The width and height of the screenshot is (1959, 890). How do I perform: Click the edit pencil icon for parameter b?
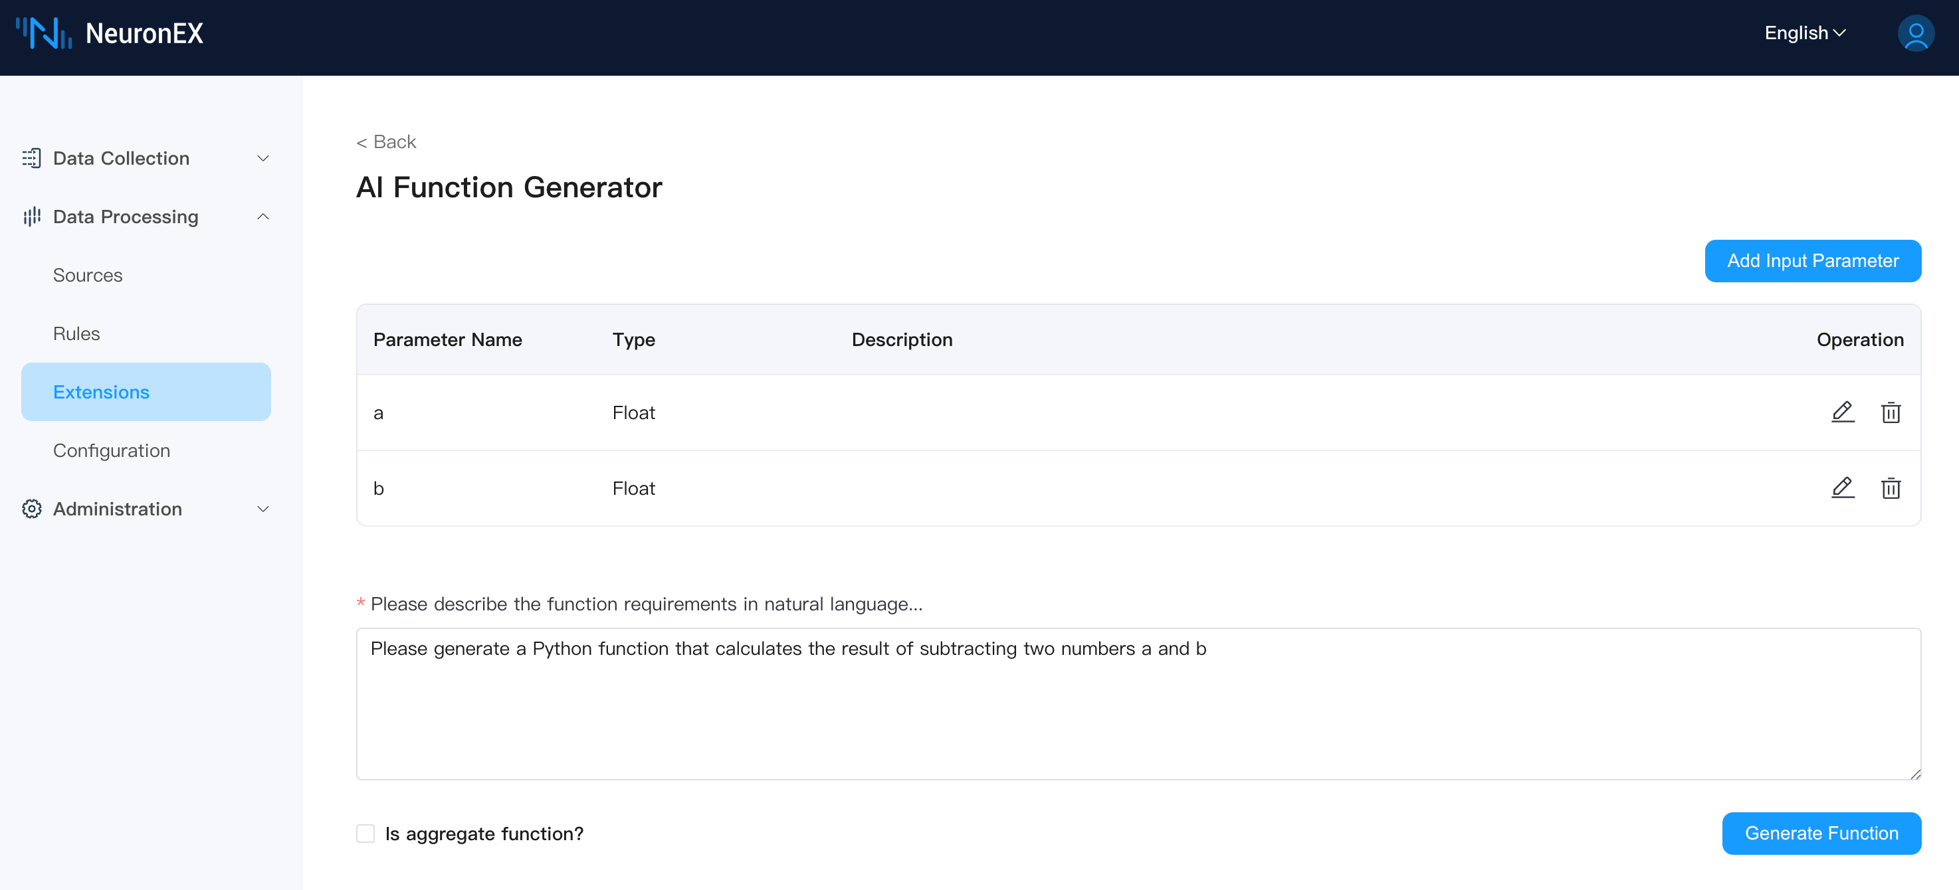coord(1842,488)
